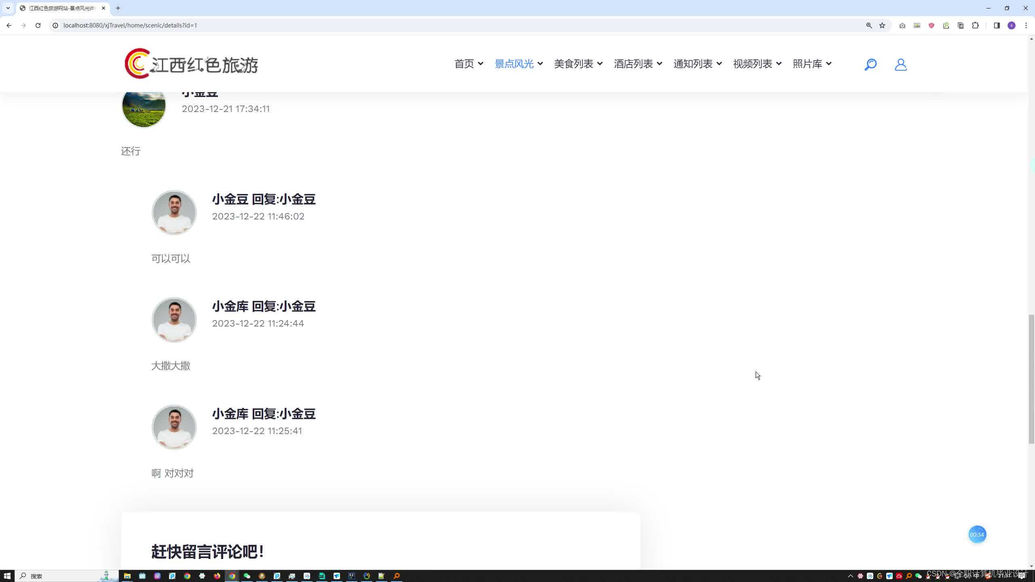Expand the 景点风光 dropdown menu

[519, 64]
